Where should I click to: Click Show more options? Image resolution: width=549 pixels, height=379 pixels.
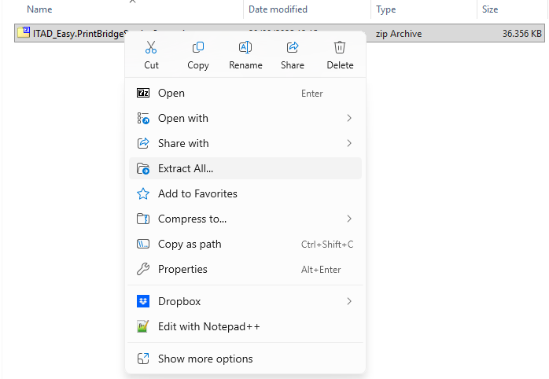(205, 359)
